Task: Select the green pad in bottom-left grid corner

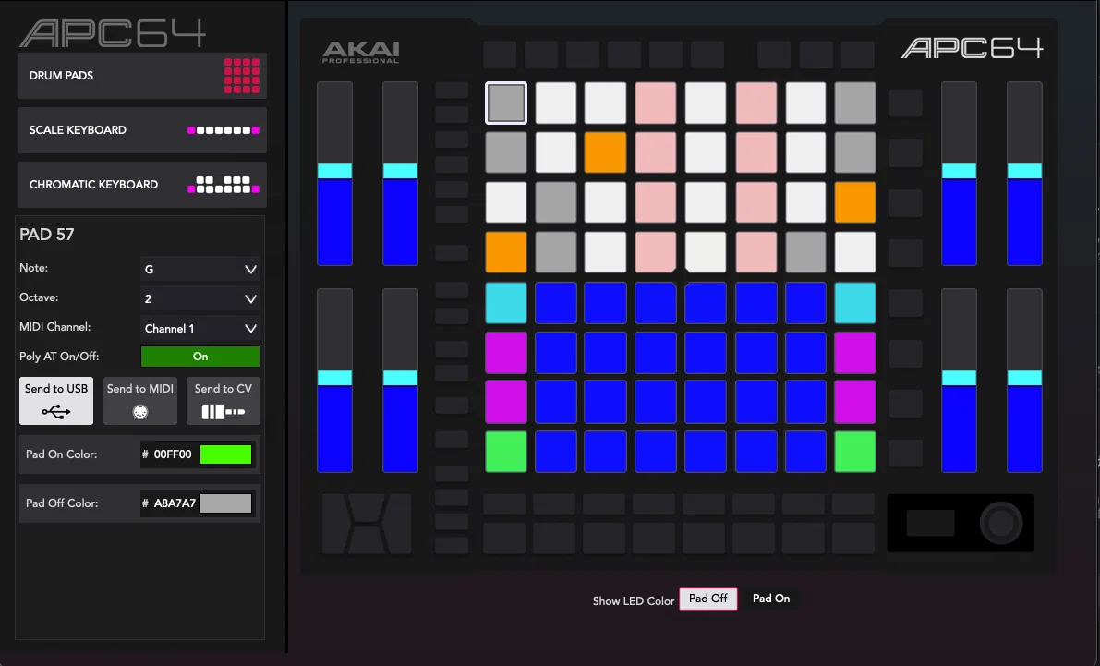Action: 506,452
